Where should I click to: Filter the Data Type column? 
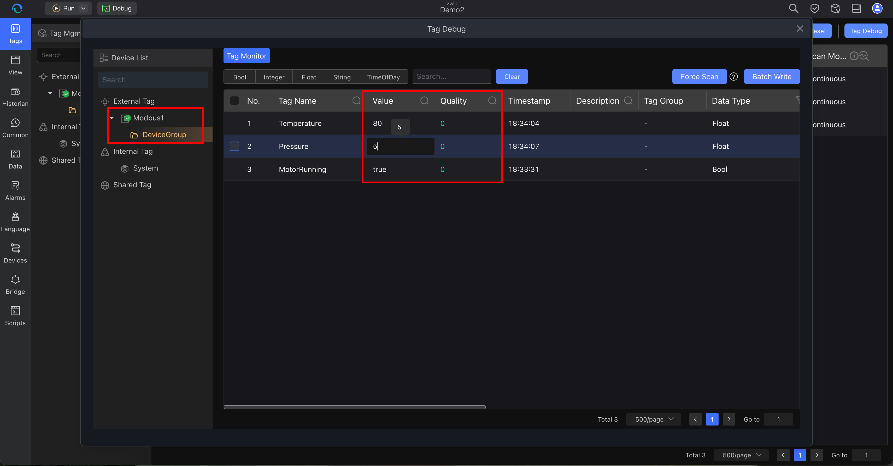[797, 101]
